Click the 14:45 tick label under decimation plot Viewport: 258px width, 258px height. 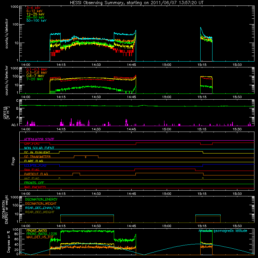131,226
